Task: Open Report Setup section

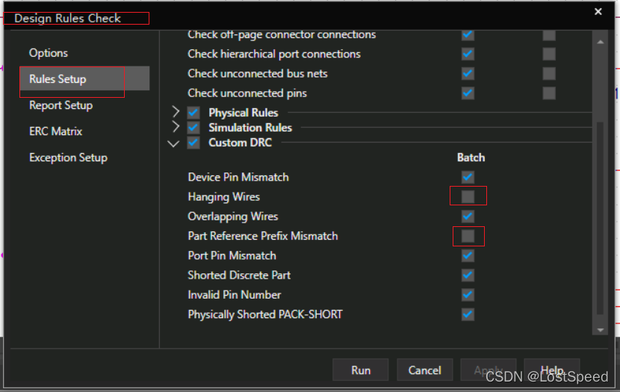Action: coord(61,105)
